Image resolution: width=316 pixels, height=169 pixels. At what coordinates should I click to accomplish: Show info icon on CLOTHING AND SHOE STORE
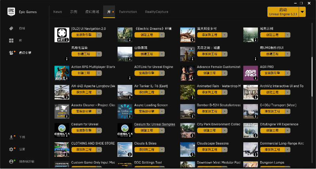coord(67,154)
